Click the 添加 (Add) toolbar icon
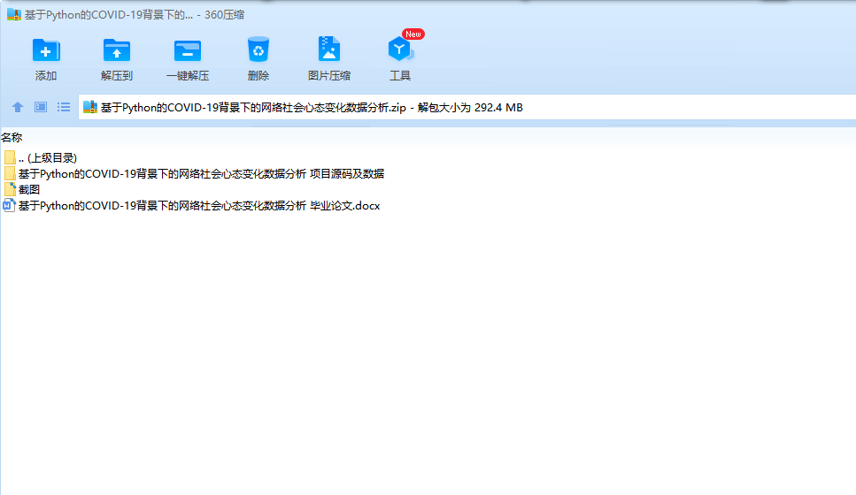 click(46, 50)
